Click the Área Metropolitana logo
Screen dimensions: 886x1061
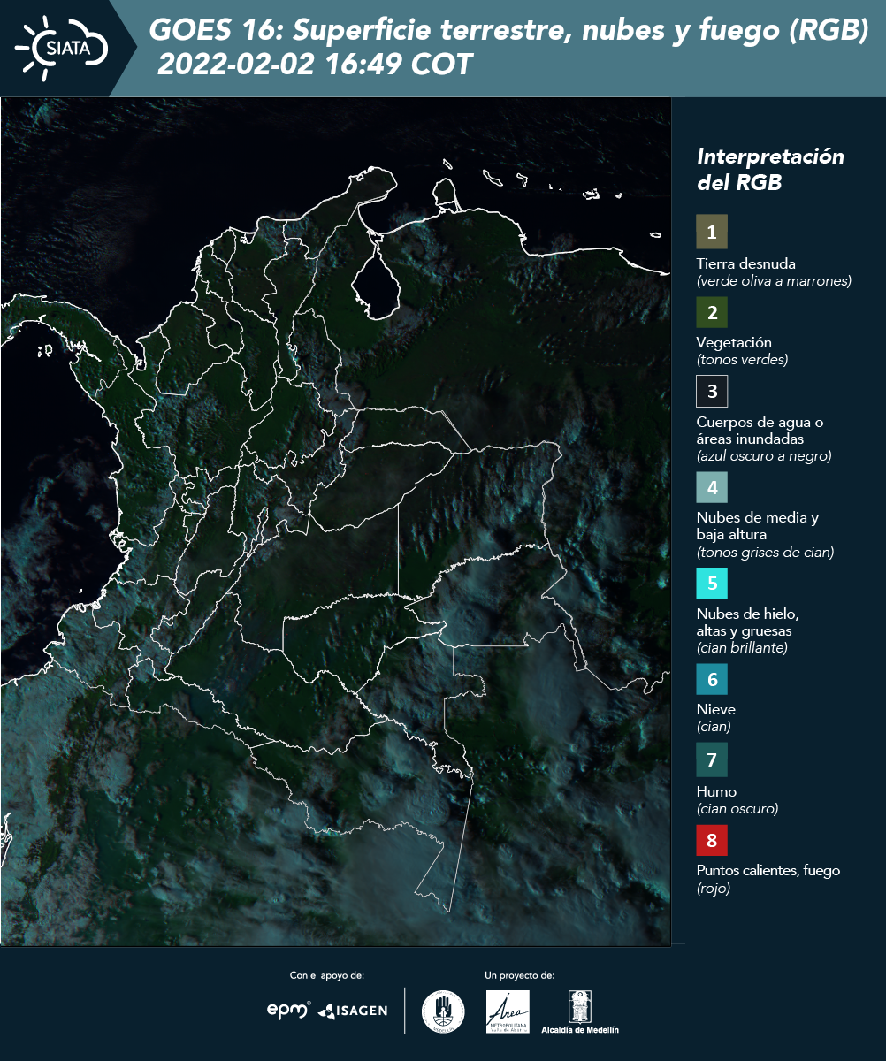(508, 1011)
